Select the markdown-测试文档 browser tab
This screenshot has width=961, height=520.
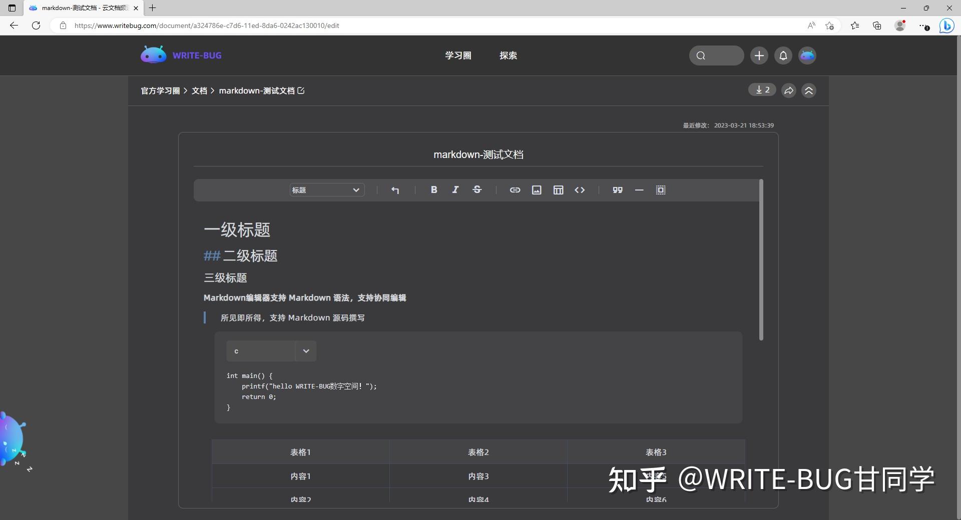[x=84, y=8]
